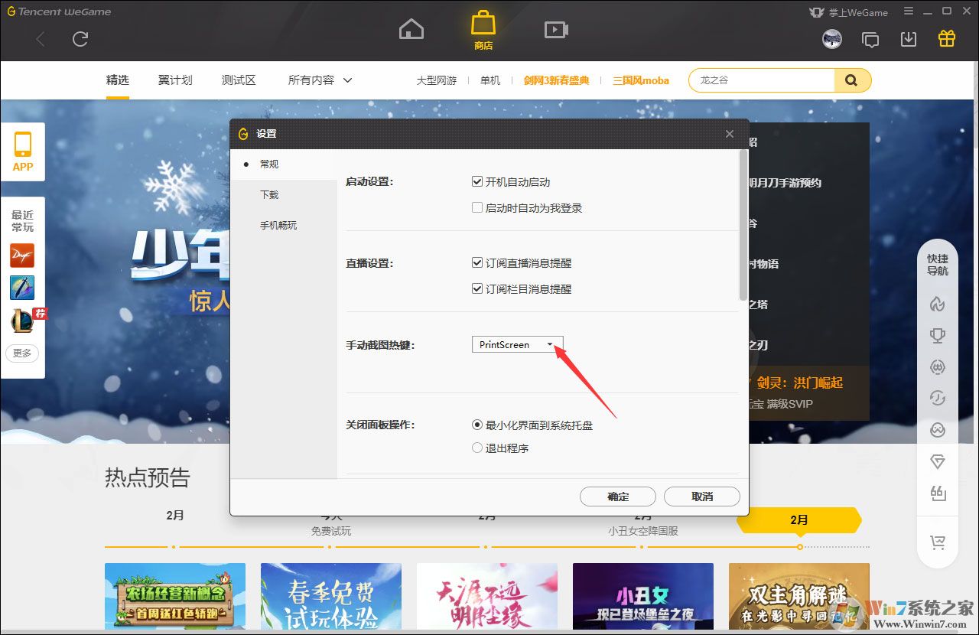
Task: Select the 退出程序 radio button
Action: 477,448
